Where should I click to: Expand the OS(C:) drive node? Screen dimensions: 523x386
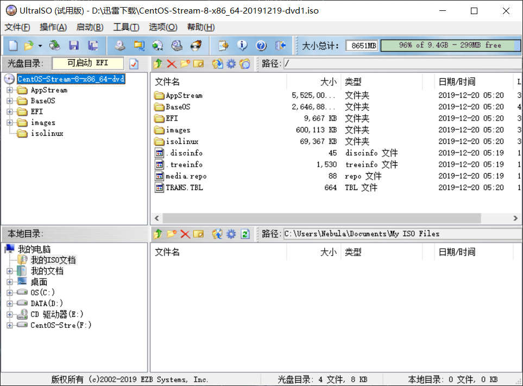pyautogui.click(x=10, y=293)
